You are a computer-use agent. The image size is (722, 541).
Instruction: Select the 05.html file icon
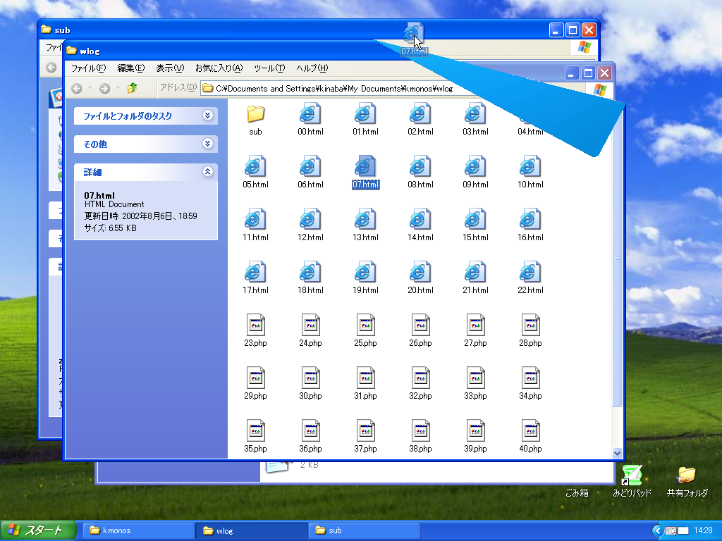click(255, 166)
